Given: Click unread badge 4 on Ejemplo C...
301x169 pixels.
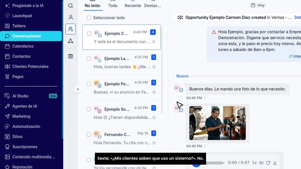Looking at the screenshot, I should click(153, 32).
